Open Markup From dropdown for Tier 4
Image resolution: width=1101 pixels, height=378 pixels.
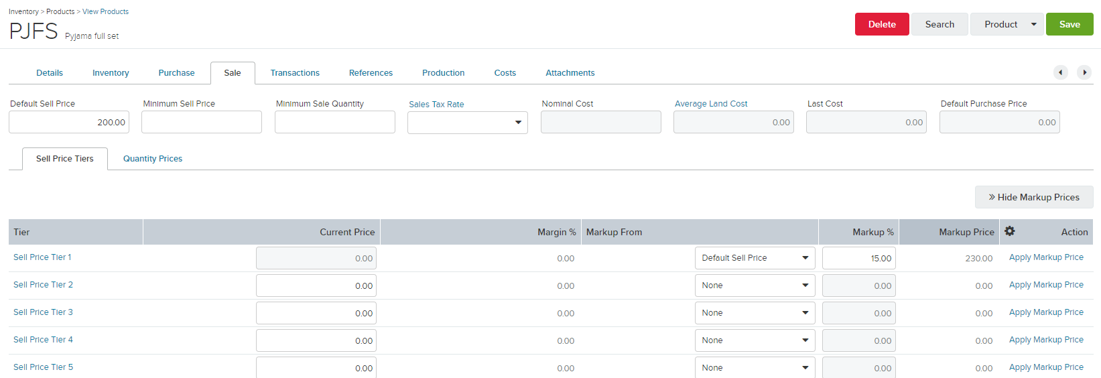(755, 340)
